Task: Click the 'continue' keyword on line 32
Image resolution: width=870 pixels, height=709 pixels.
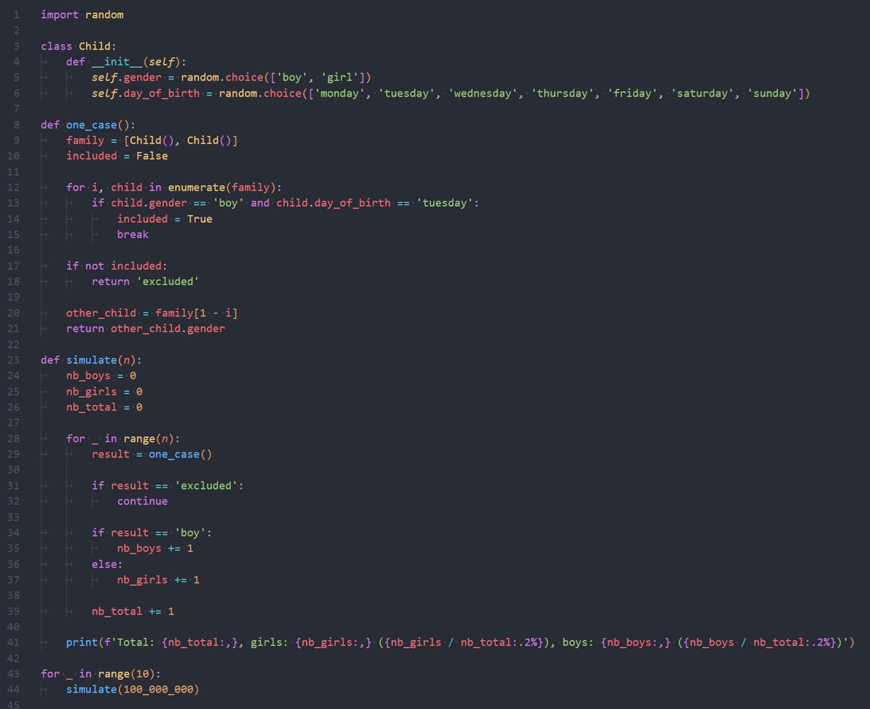Action: tap(142, 501)
